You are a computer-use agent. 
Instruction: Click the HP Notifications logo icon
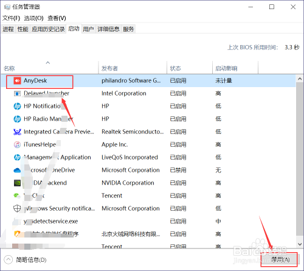(x=17, y=106)
